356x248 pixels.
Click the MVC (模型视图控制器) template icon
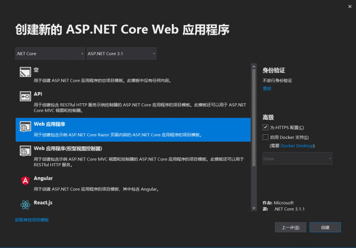[x=25, y=151]
